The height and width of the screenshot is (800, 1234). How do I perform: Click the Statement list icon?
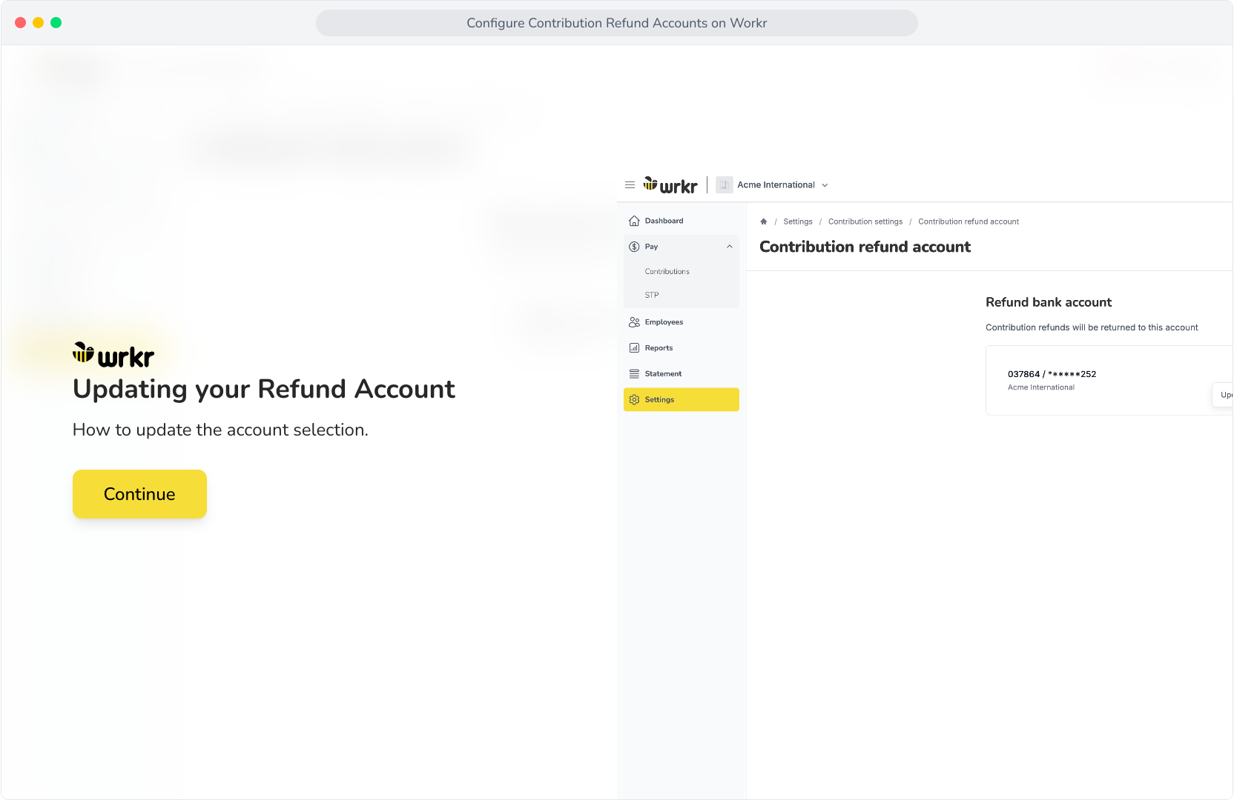(x=634, y=374)
